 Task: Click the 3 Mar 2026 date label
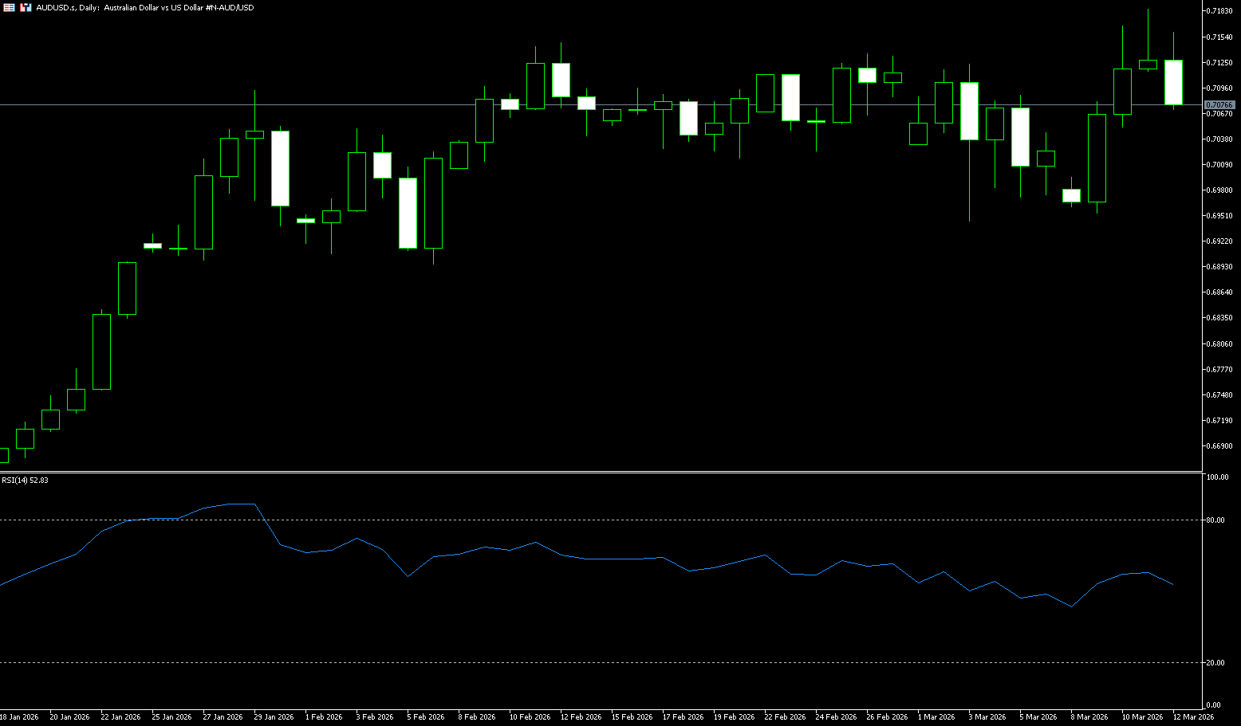[989, 717]
